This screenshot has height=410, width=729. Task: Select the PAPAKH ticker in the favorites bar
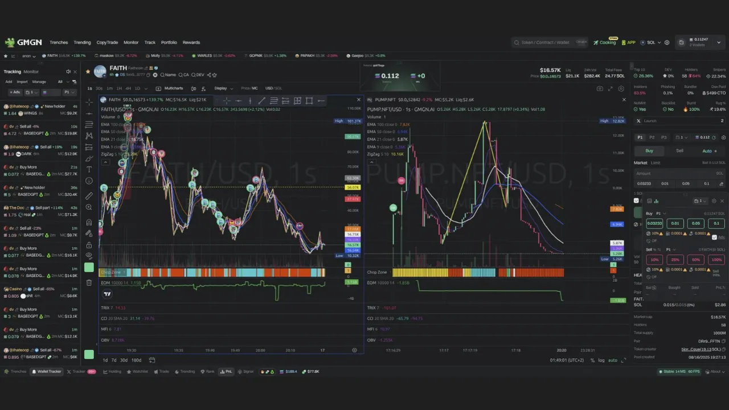point(316,56)
